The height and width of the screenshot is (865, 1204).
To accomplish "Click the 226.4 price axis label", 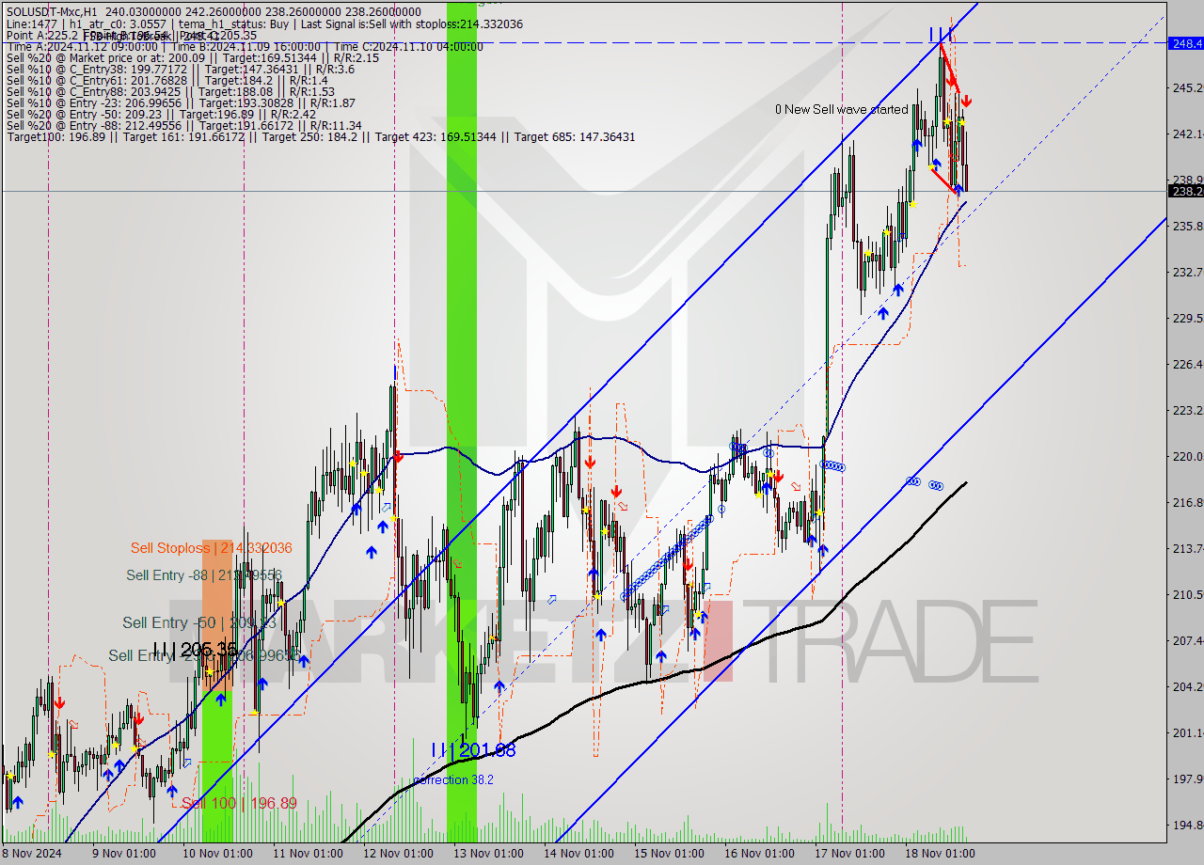I will [1186, 364].
